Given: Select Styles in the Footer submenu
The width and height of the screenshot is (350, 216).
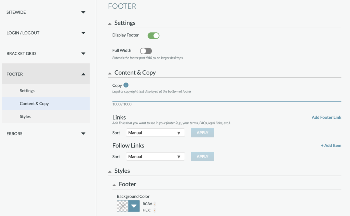Looking at the screenshot, I should pos(25,117).
